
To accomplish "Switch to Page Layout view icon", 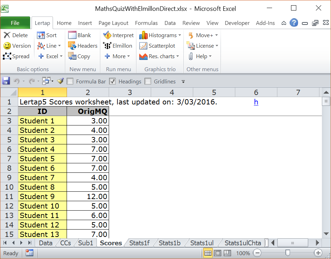I will 218,253.
